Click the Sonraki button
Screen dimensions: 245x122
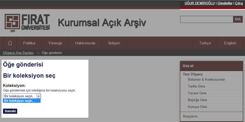(x=10, y=111)
